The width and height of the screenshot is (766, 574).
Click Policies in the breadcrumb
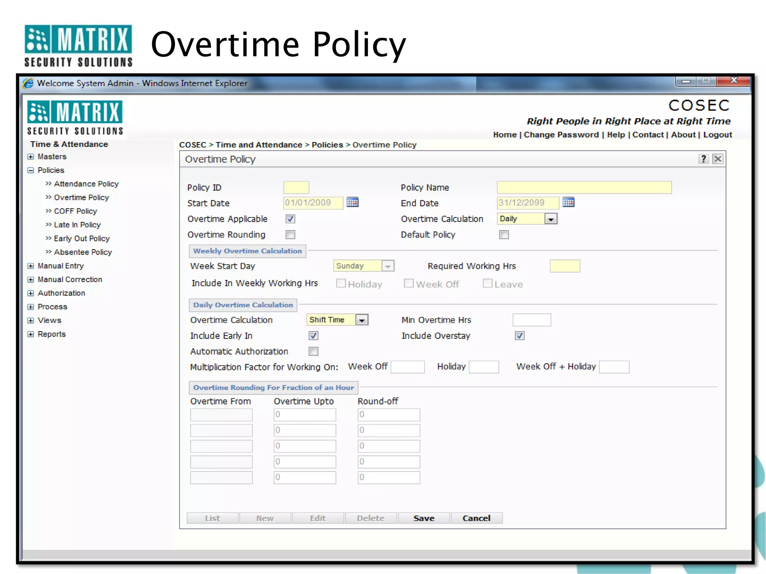(327, 145)
